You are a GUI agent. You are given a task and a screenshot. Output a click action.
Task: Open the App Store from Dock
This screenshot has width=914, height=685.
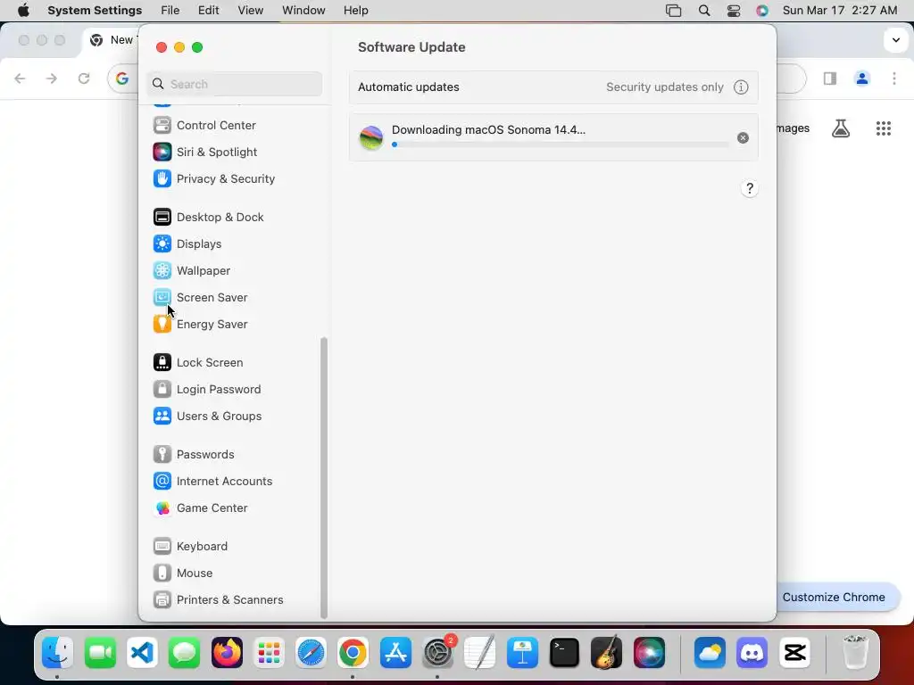click(395, 652)
